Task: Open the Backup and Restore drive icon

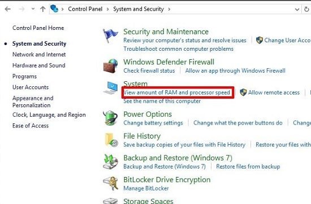Action: coord(110,162)
